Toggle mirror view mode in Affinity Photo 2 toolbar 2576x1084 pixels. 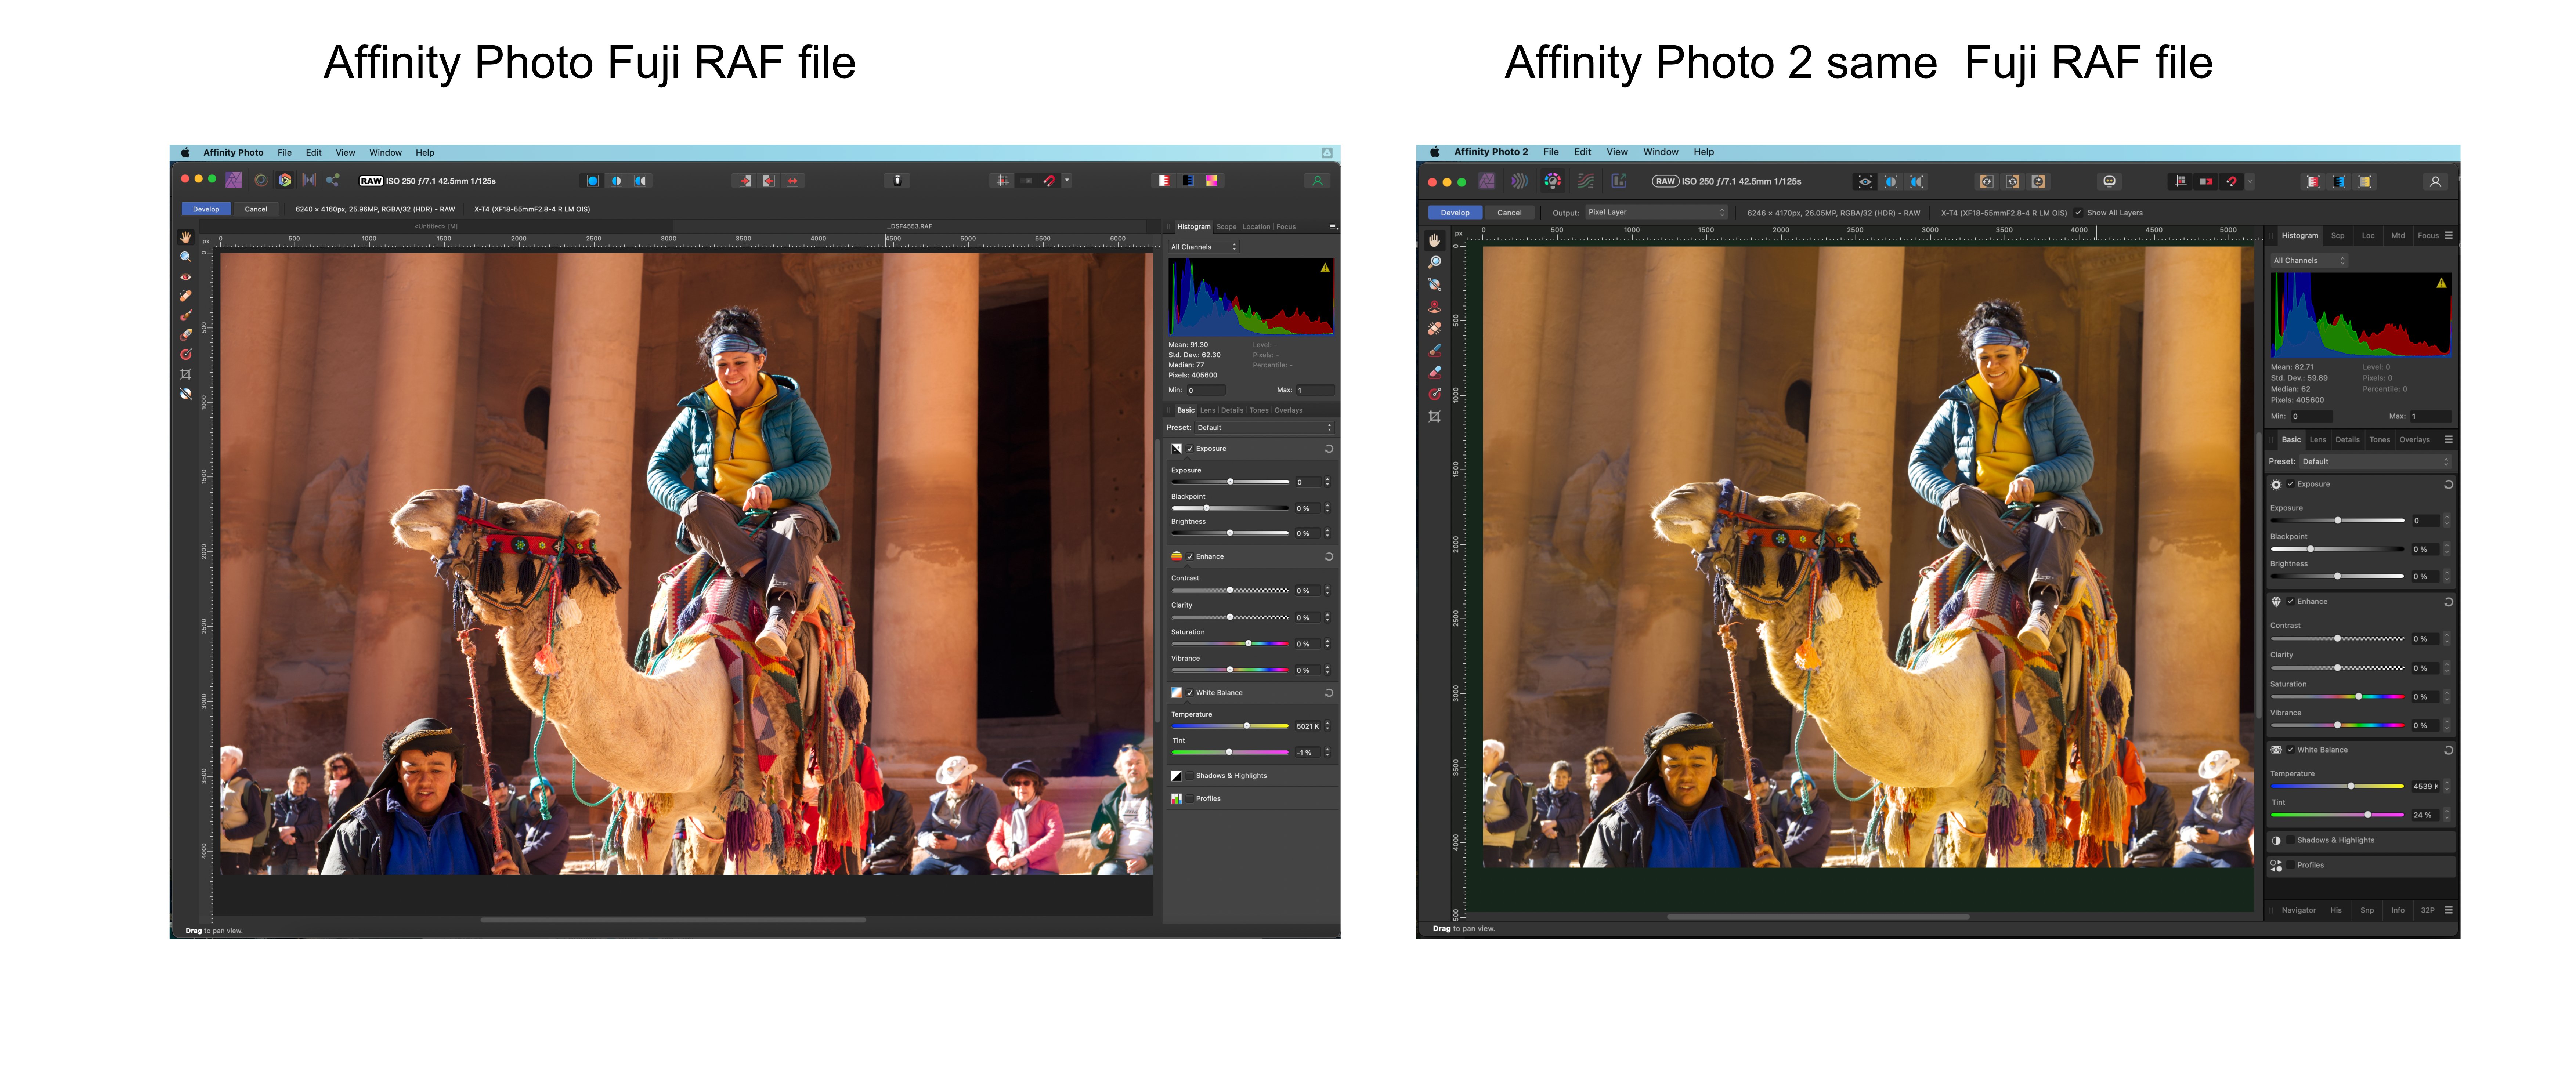(1916, 182)
